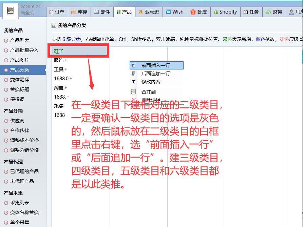The image size is (303, 227).
Task: Expand the 工具 category plus sign
Action: (66, 69)
